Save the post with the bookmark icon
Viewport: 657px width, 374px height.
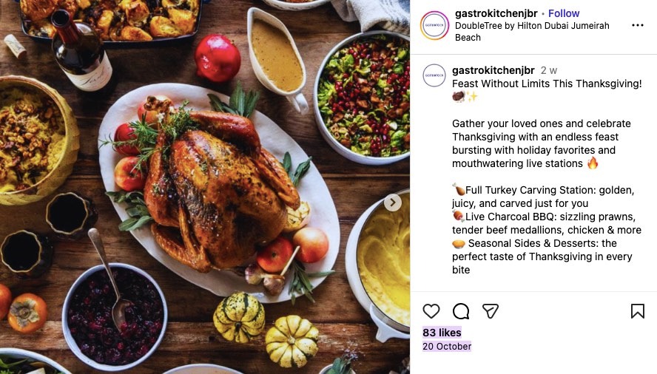pos(637,310)
